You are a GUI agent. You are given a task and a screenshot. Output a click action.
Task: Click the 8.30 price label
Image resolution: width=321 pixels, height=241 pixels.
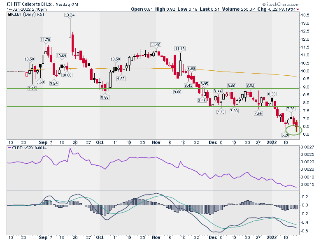coord(272,94)
